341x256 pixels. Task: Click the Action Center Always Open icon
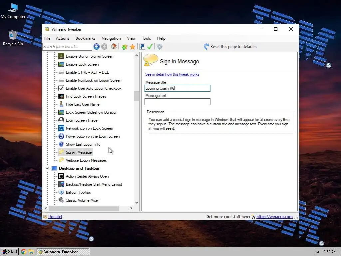coord(61,176)
